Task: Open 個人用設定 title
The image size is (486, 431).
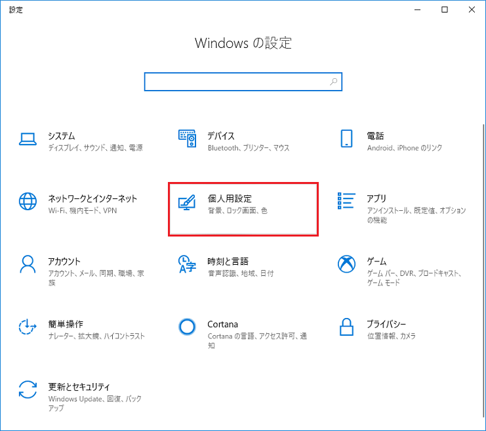Action: click(230, 198)
